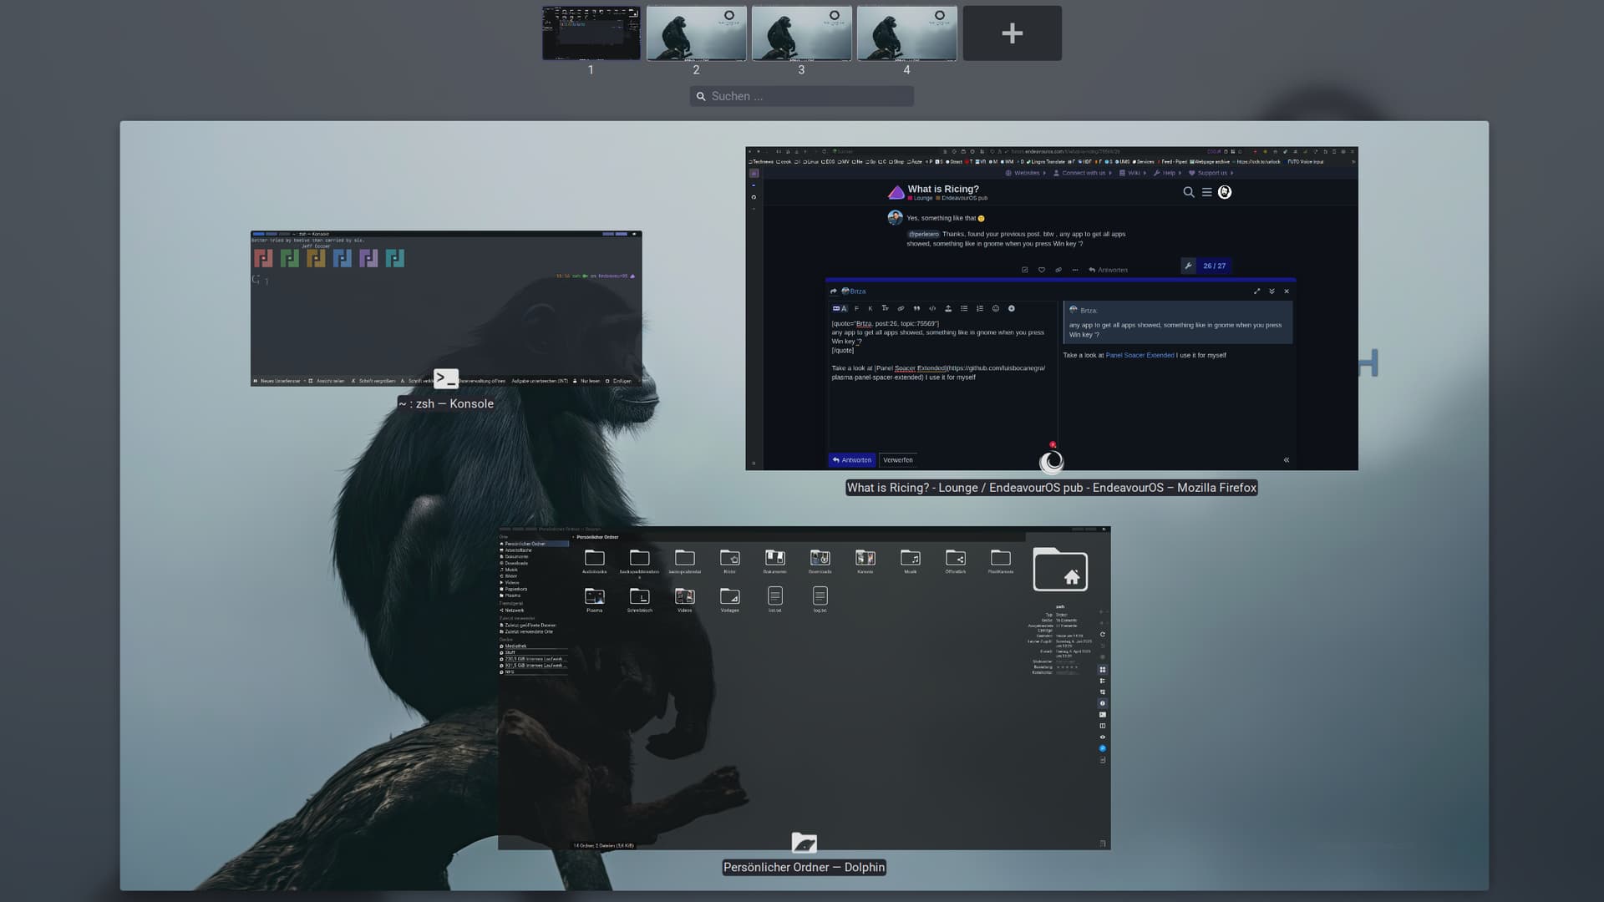Toggle Dolphin's hidden files eye icon
Image resolution: width=1604 pixels, height=902 pixels.
click(x=1103, y=737)
